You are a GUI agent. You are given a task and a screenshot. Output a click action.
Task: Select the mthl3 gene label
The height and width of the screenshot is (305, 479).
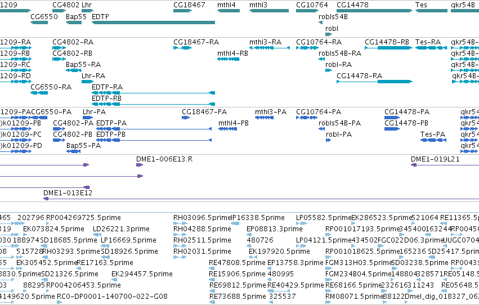pyautogui.click(x=258, y=5)
